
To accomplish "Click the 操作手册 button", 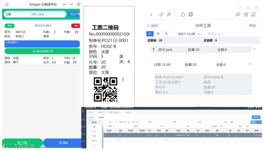I will click(x=256, y=117).
